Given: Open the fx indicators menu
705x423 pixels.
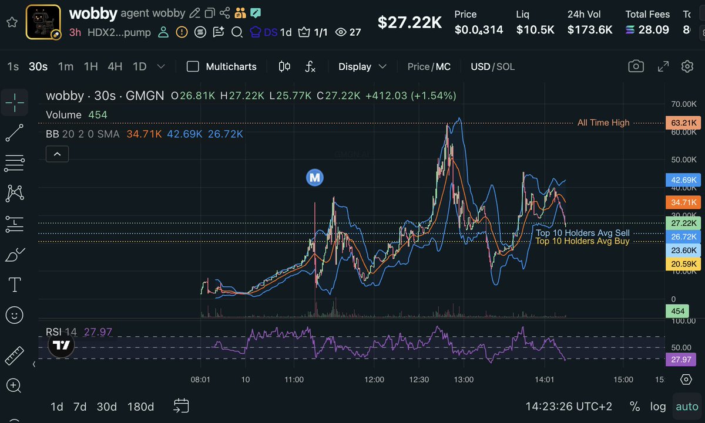Looking at the screenshot, I should (310, 66).
